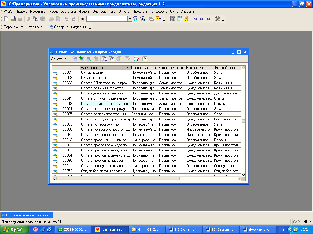Viewport: 313px width, 234px height.
Task: Click the Edit current item pencil icon
Action: (x=89, y=59)
